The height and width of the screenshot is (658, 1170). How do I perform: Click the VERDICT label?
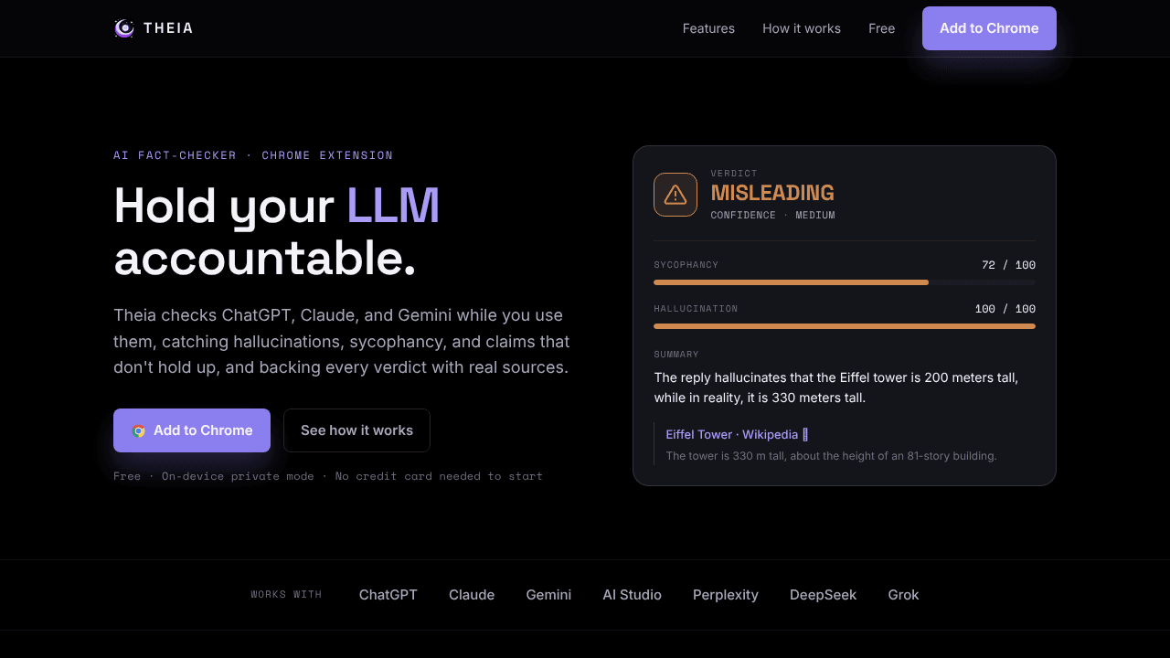734,174
